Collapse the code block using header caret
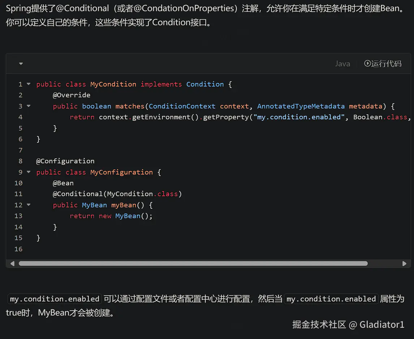 (21, 63)
